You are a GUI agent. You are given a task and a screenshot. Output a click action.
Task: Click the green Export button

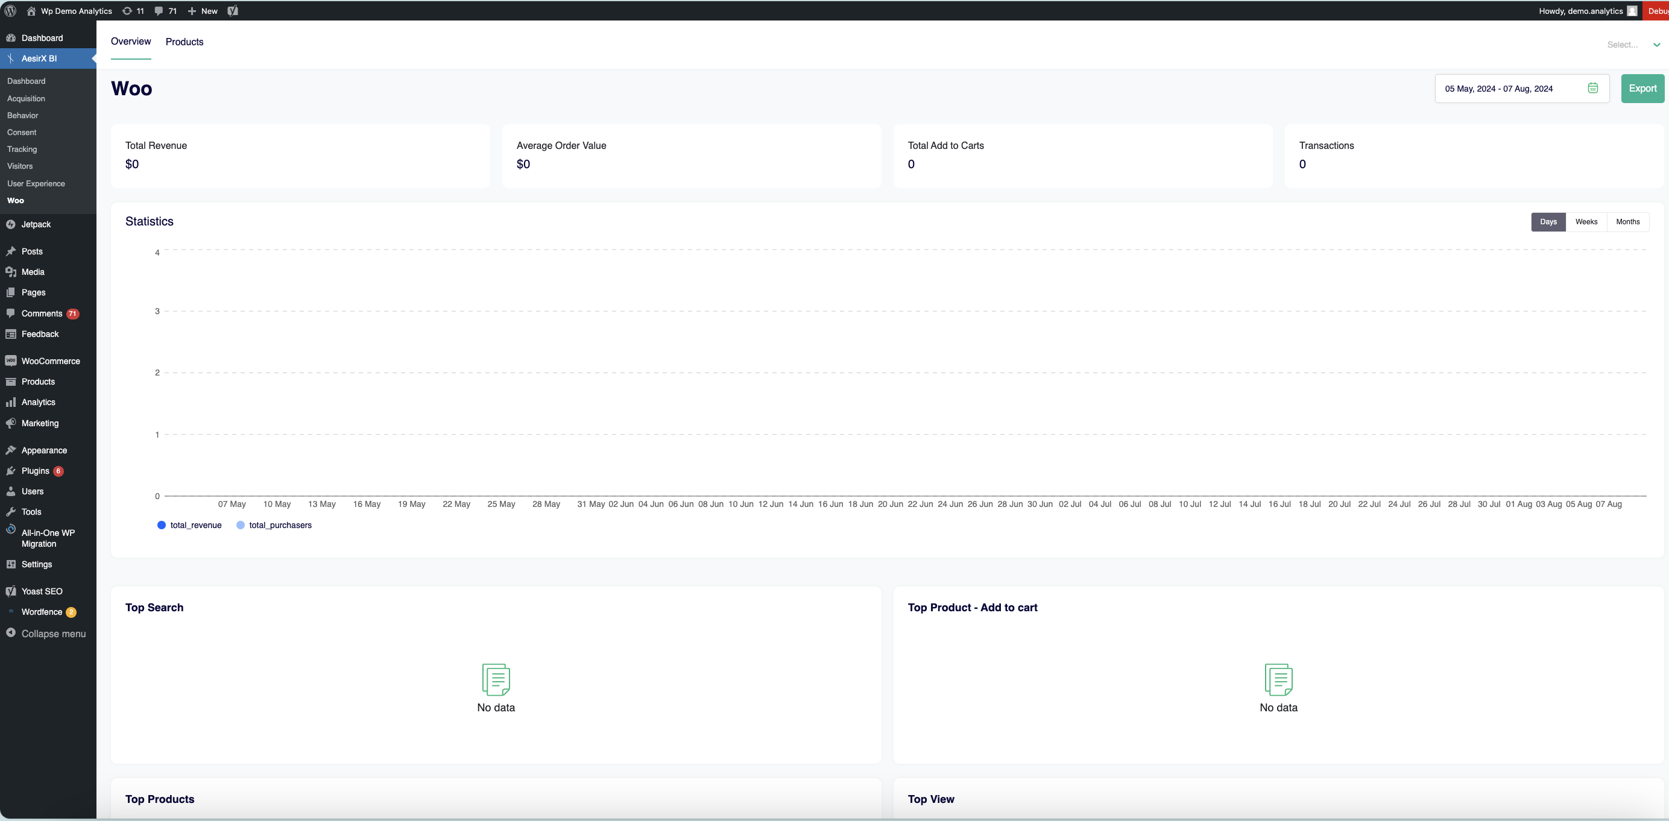[x=1642, y=89]
